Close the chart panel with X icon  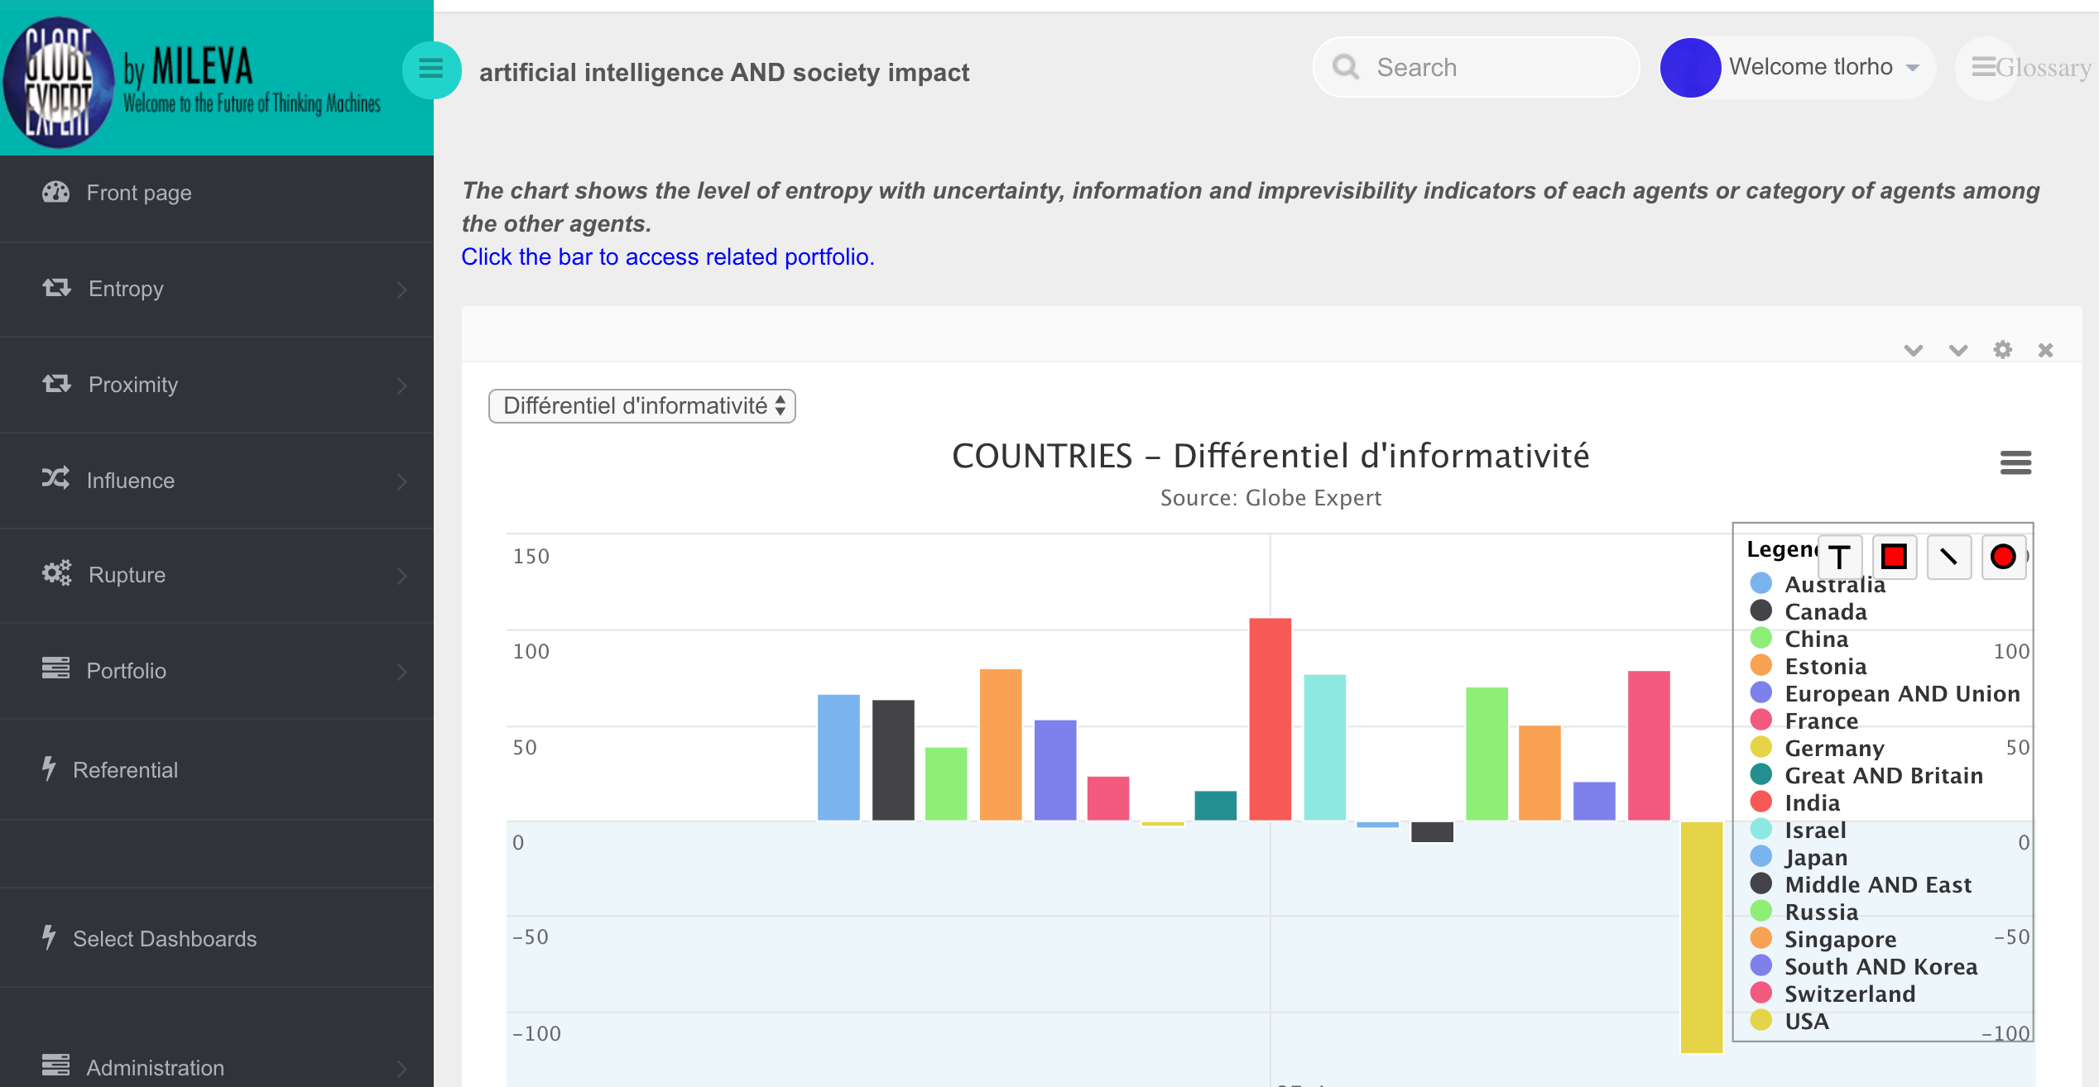click(2045, 350)
